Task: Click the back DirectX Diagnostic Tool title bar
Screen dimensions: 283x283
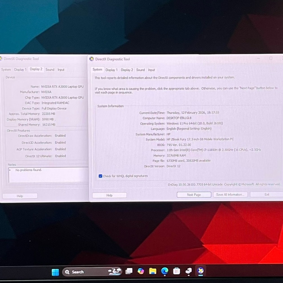Action: click(x=43, y=59)
